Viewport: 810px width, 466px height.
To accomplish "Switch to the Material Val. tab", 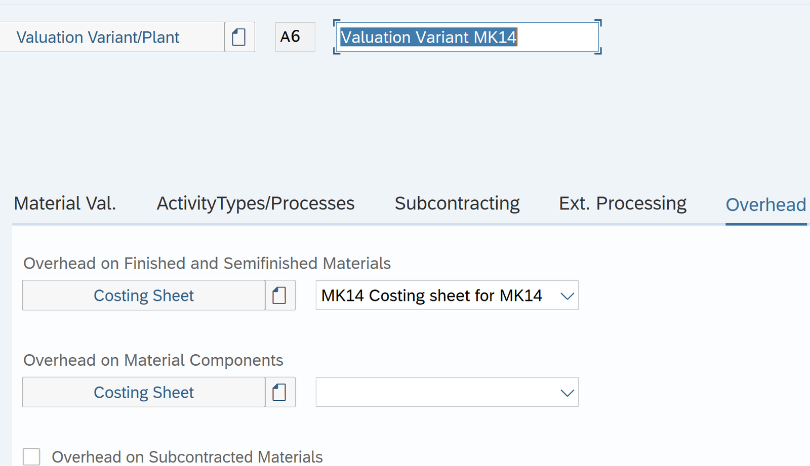I will click(65, 203).
